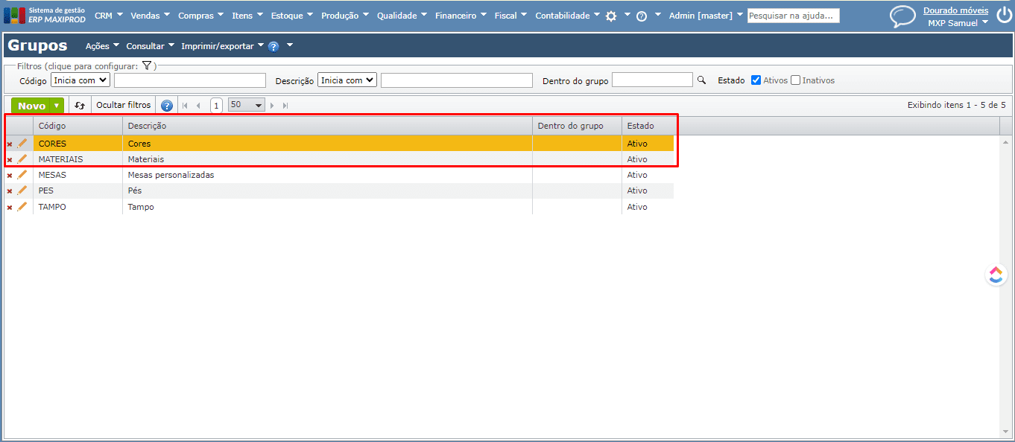Delete the CORES group row
The height and width of the screenshot is (442, 1015).
pyautogui.click(x=10, y=144)
